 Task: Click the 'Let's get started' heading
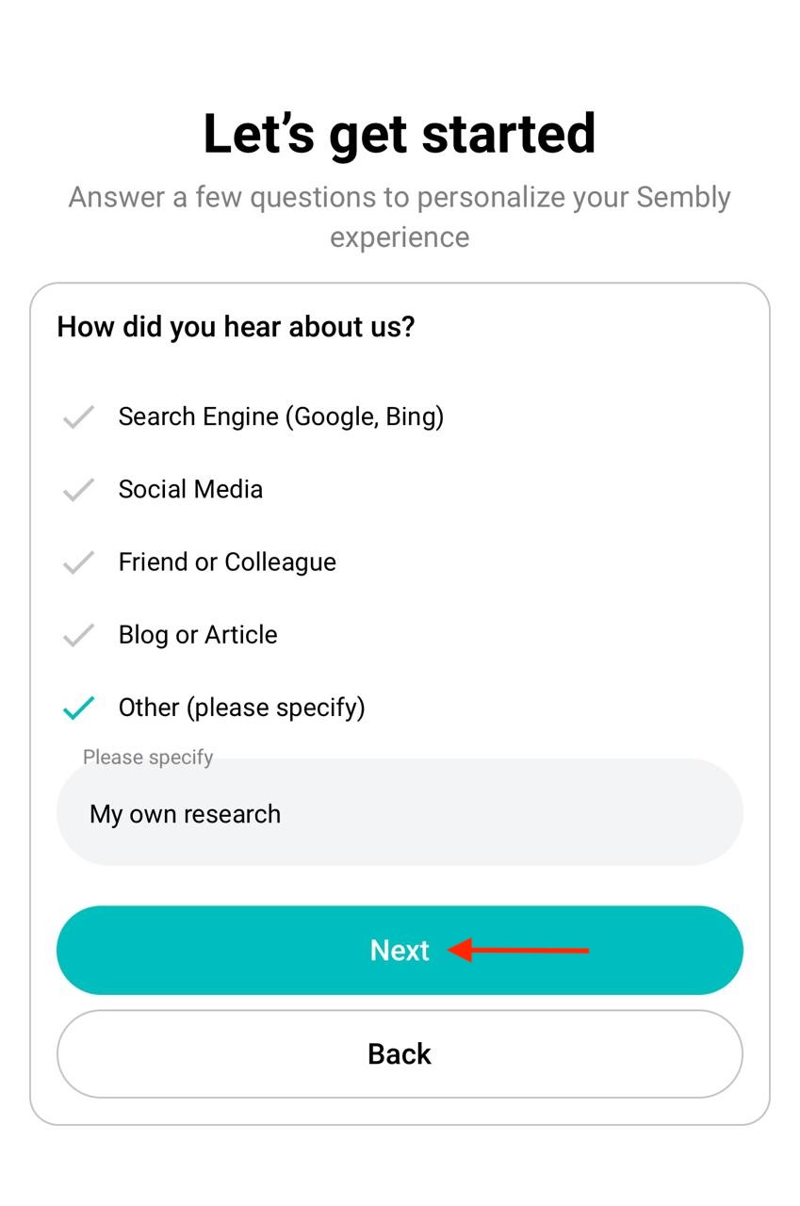(400, 134)
